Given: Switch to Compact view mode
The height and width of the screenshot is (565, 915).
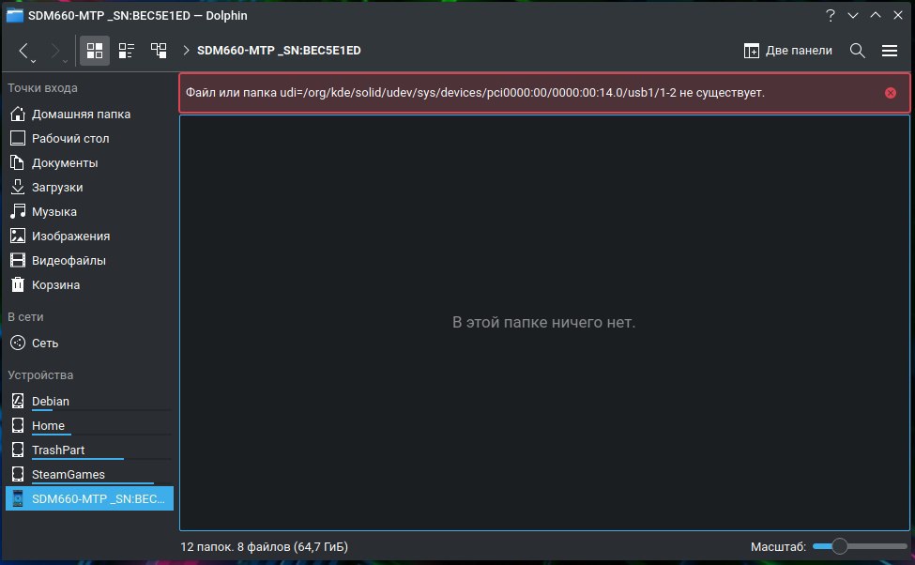Looking at the screenshot, I should point(126,50).
